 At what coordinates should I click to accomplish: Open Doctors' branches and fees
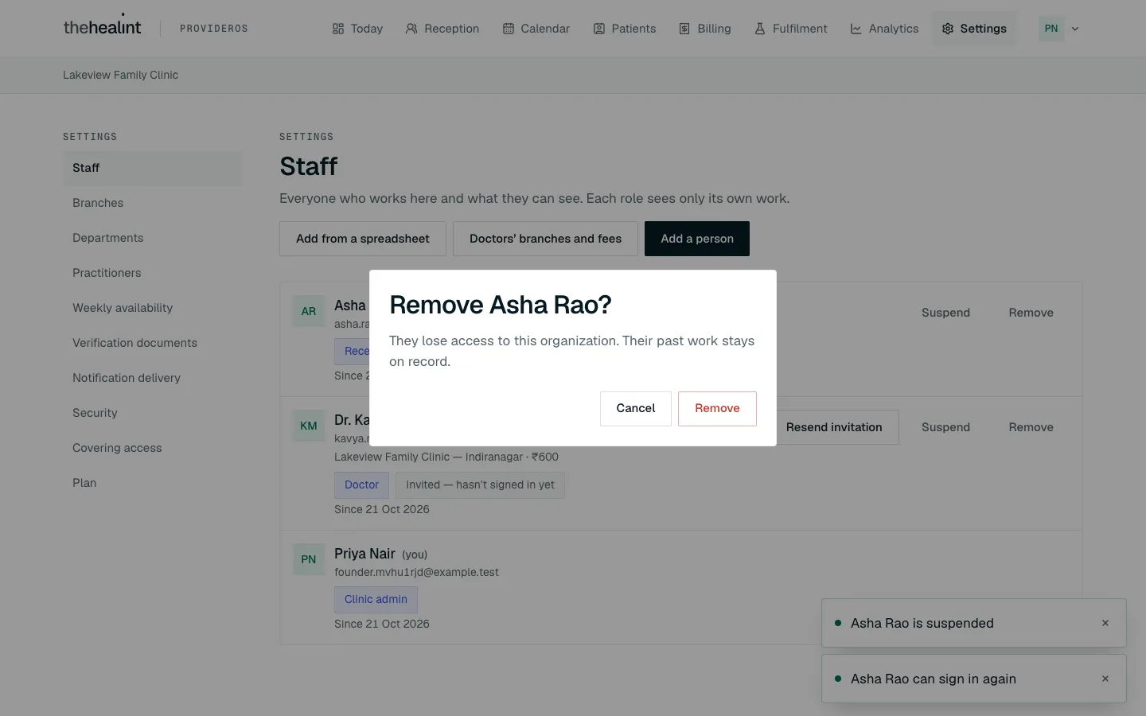point(545,239)
